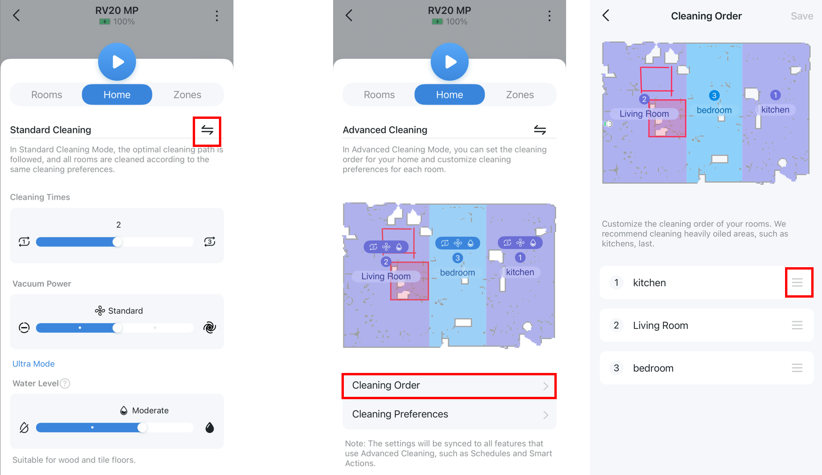Tap the no-water droplet icon

point(24,427)
